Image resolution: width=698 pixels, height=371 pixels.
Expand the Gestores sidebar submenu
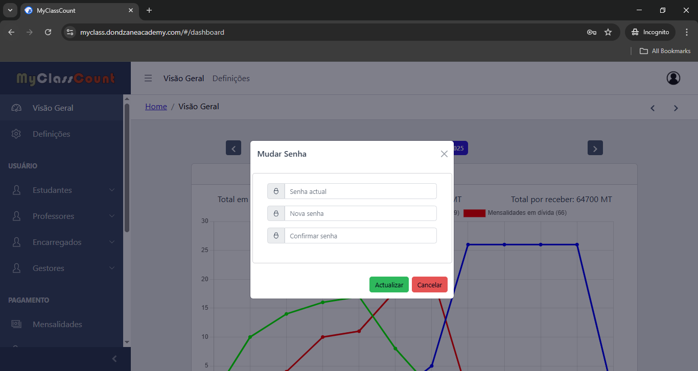point(112,268)
